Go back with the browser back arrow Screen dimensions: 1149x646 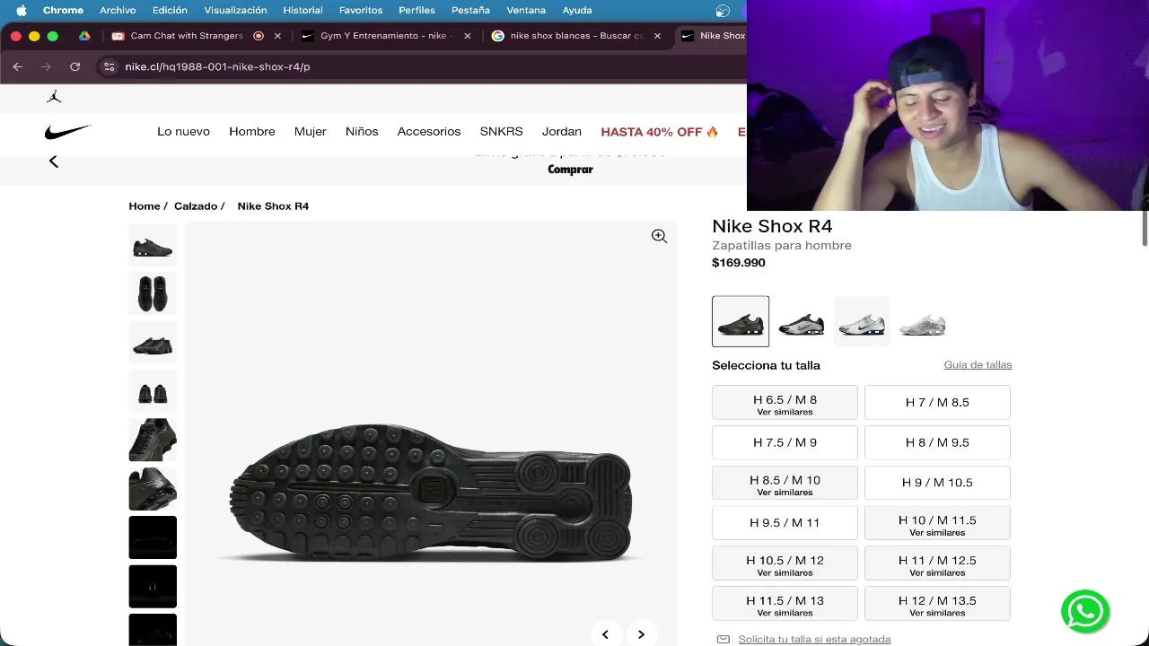click(x=18, y=66)
